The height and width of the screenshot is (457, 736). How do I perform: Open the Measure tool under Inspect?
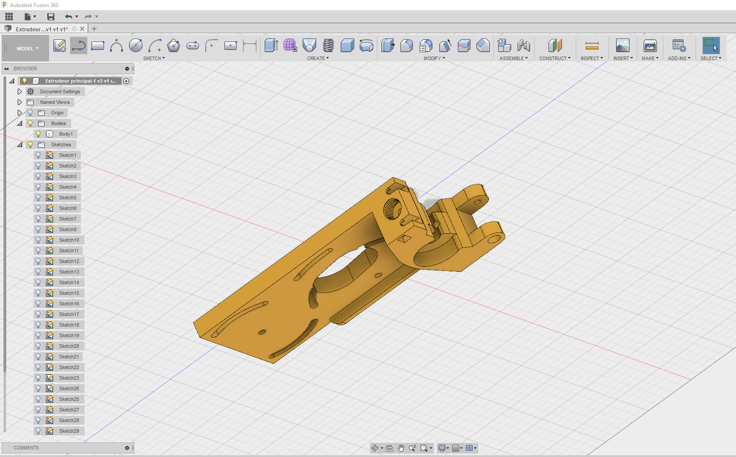[592, 46]
